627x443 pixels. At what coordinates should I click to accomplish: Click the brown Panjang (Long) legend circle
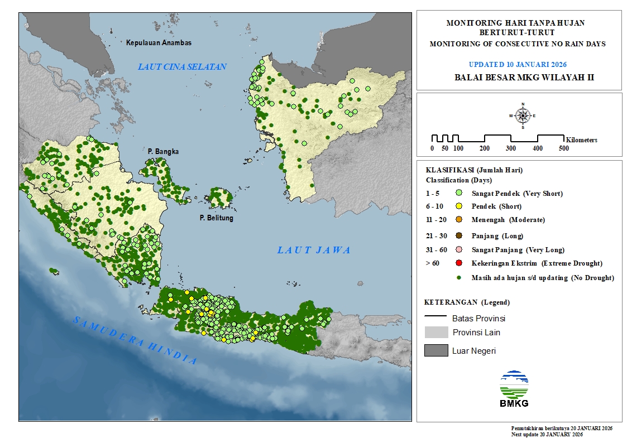pyautogui.click(x=459, y=236)
